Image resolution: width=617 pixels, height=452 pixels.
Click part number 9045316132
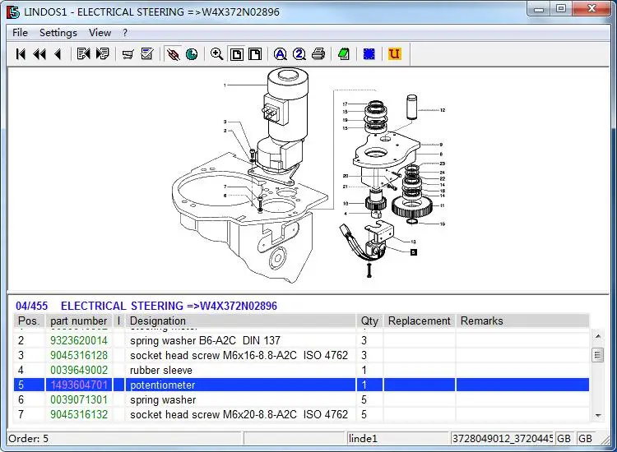(x=79, y=414)
